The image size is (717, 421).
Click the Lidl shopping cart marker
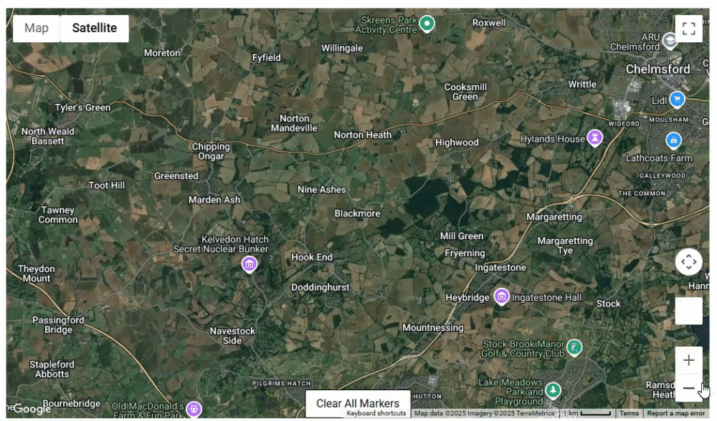(x=677, y=99)
